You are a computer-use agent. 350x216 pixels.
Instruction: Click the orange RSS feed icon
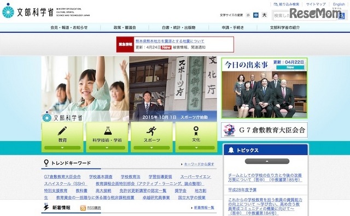pos(83,208)
